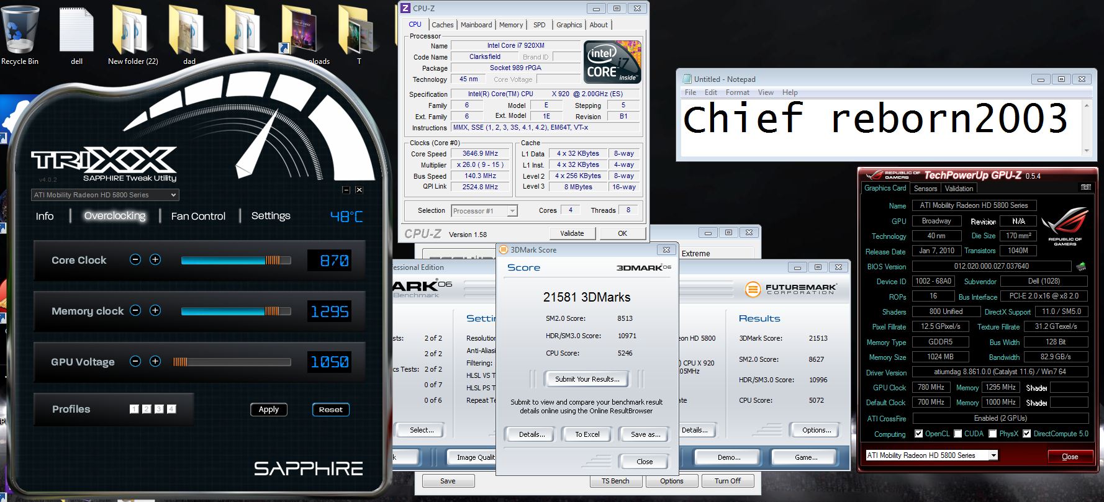Viewport: 1104px width, 502px height.
Task: Open the GPU-Z graphics card selector dropdown
Action: coord(932,455)
